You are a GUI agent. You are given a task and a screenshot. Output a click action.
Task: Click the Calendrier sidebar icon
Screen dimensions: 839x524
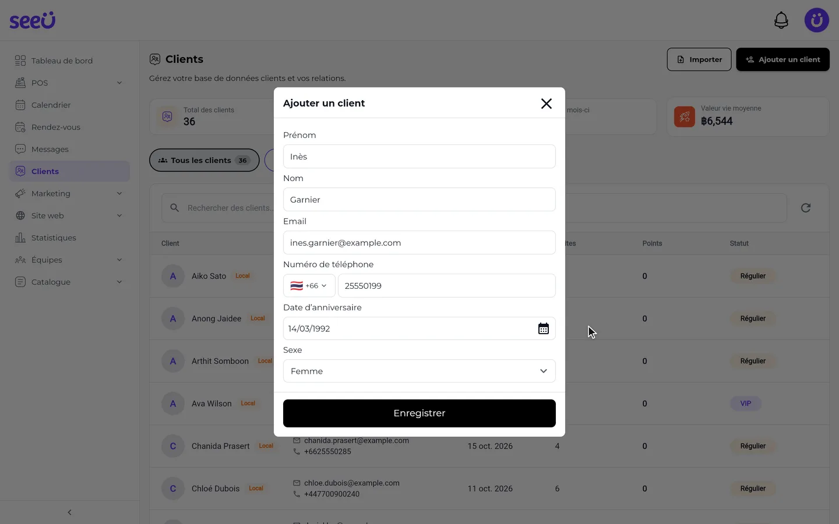pyautogui.click(x=20, y=105)
